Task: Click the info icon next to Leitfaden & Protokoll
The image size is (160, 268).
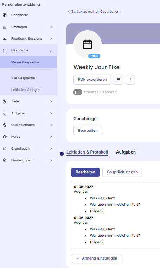Action: pos(62,154)
